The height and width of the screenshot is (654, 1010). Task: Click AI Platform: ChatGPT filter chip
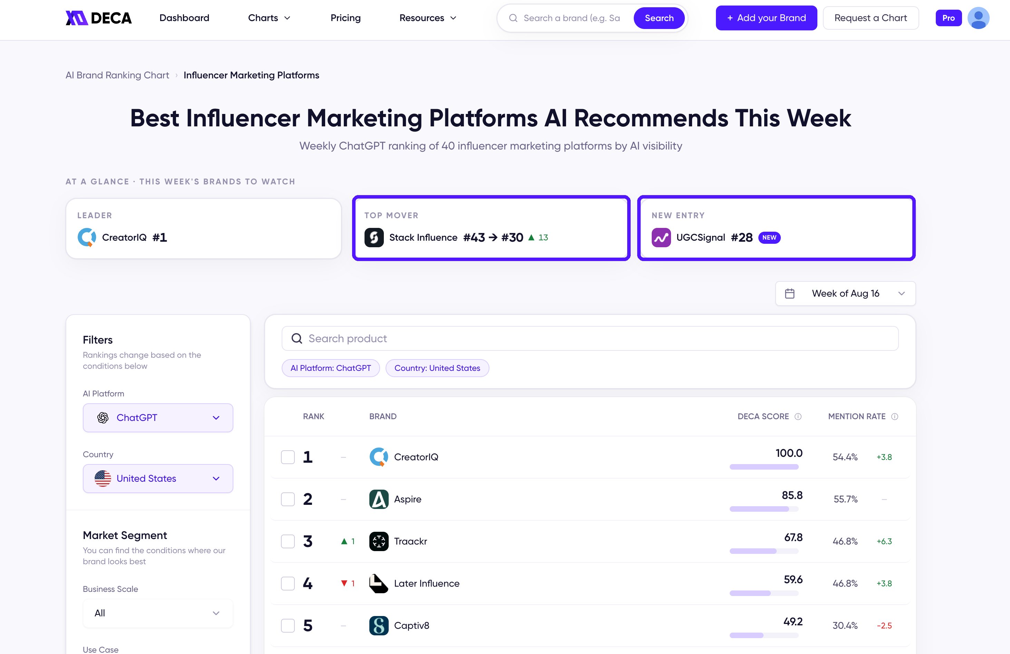coord(331,368)
